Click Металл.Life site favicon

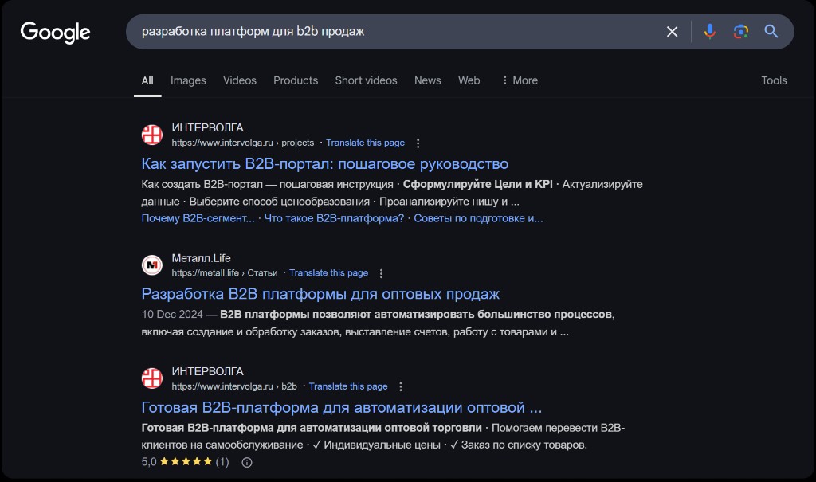[152, 265]
